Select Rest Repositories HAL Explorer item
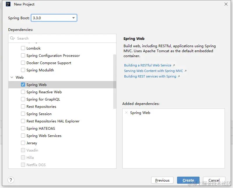Viewport: 233px width, 188px height. click(x=53, y=121)
